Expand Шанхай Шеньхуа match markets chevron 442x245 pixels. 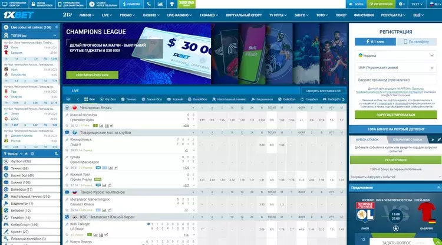click(x=194, y=126)
